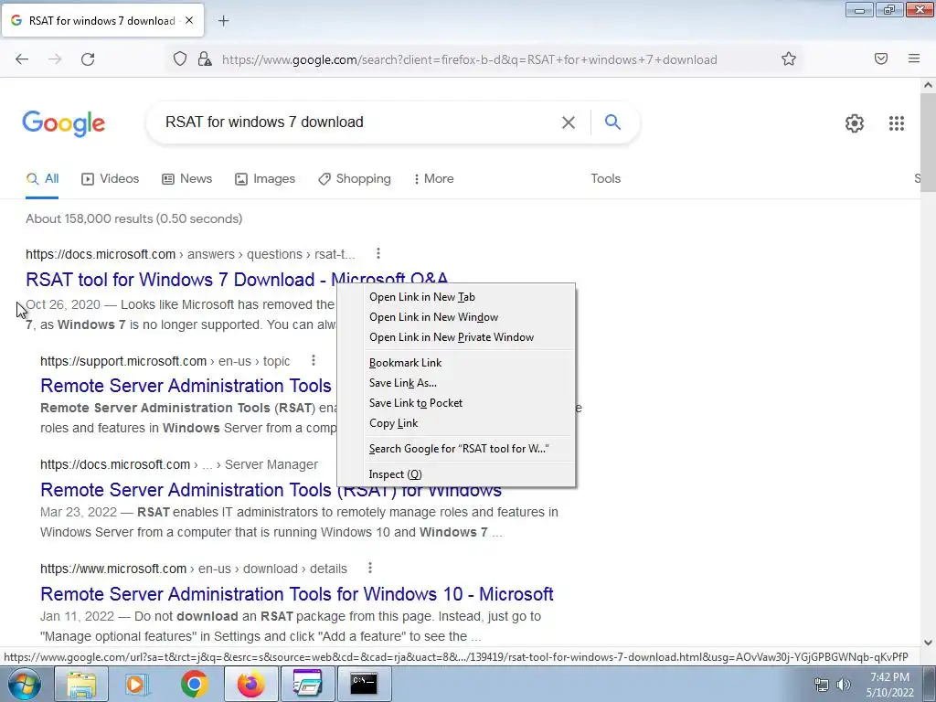Reload the current Google search page
936x702 pixels.
[x=88, y=59]
